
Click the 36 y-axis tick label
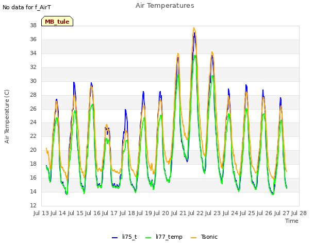[33, 39]
